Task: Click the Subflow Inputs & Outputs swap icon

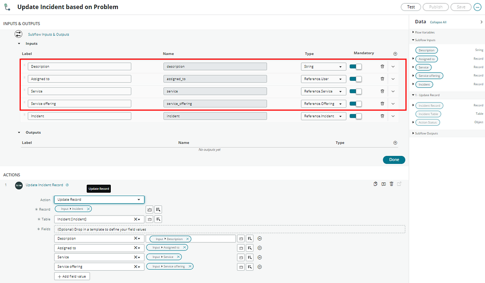Action: coord(18,34)
